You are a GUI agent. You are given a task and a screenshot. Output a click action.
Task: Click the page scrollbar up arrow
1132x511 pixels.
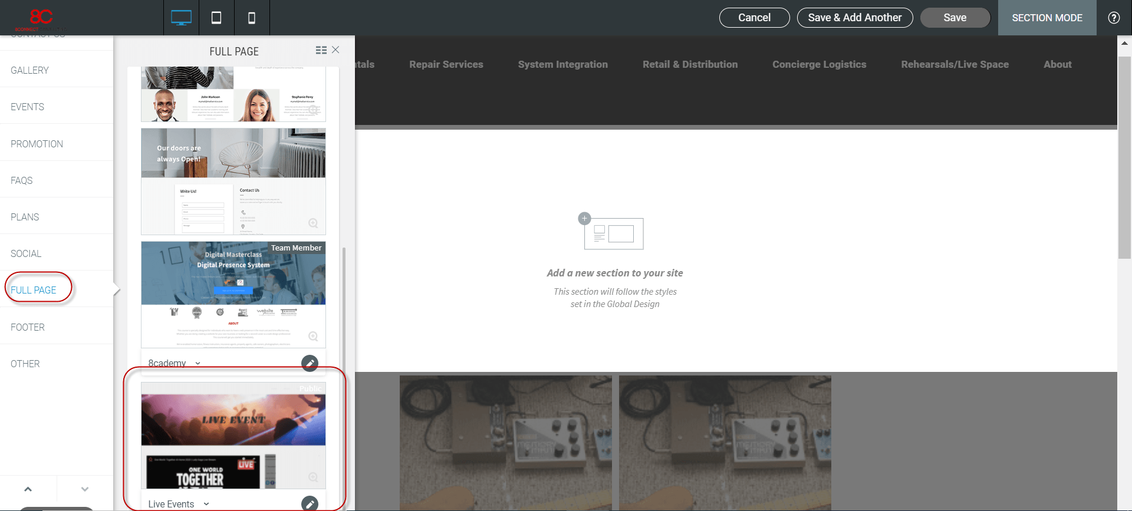tap(1124, 43)
